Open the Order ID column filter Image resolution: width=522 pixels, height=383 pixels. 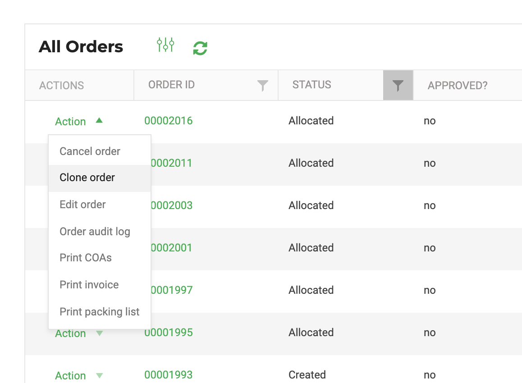pos(263,86)
